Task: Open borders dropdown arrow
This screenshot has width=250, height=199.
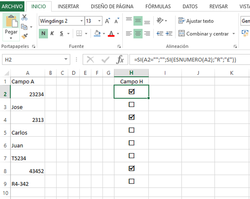Action: click(86, 33)
